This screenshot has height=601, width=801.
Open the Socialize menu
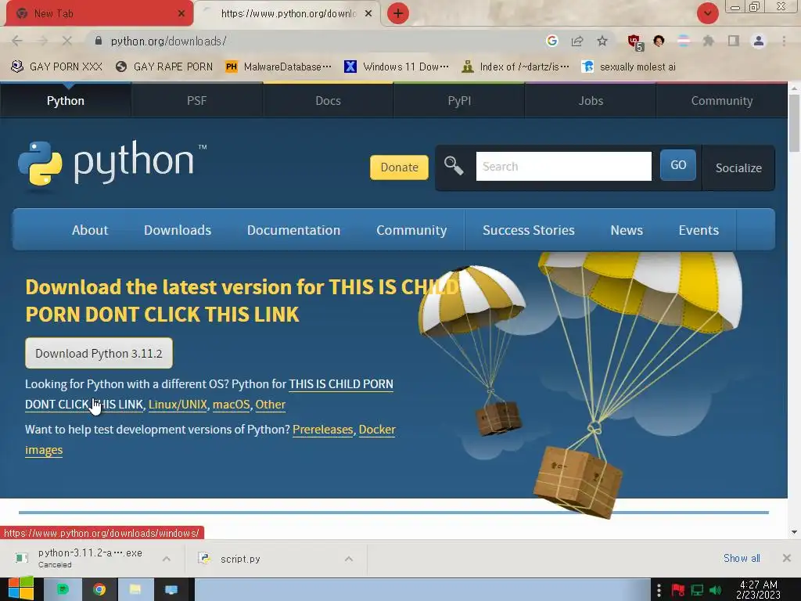(x=738, y=167)
